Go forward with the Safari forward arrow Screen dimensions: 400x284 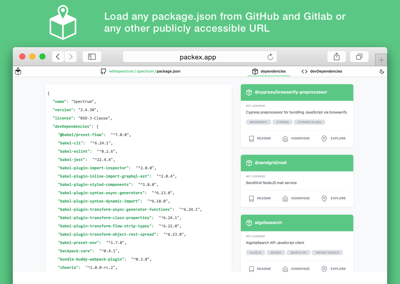coord(71,57)
